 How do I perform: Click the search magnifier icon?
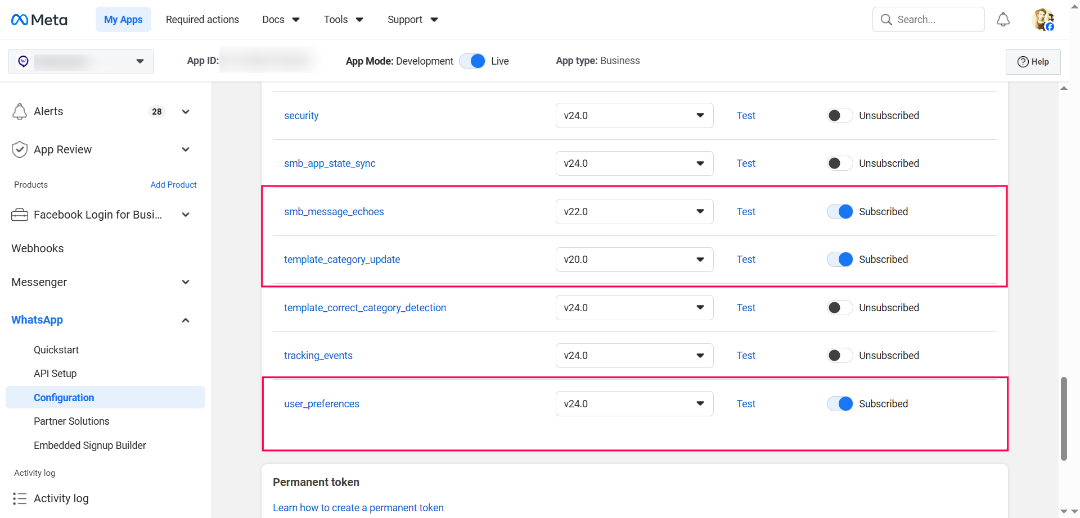tap(886, 19)
